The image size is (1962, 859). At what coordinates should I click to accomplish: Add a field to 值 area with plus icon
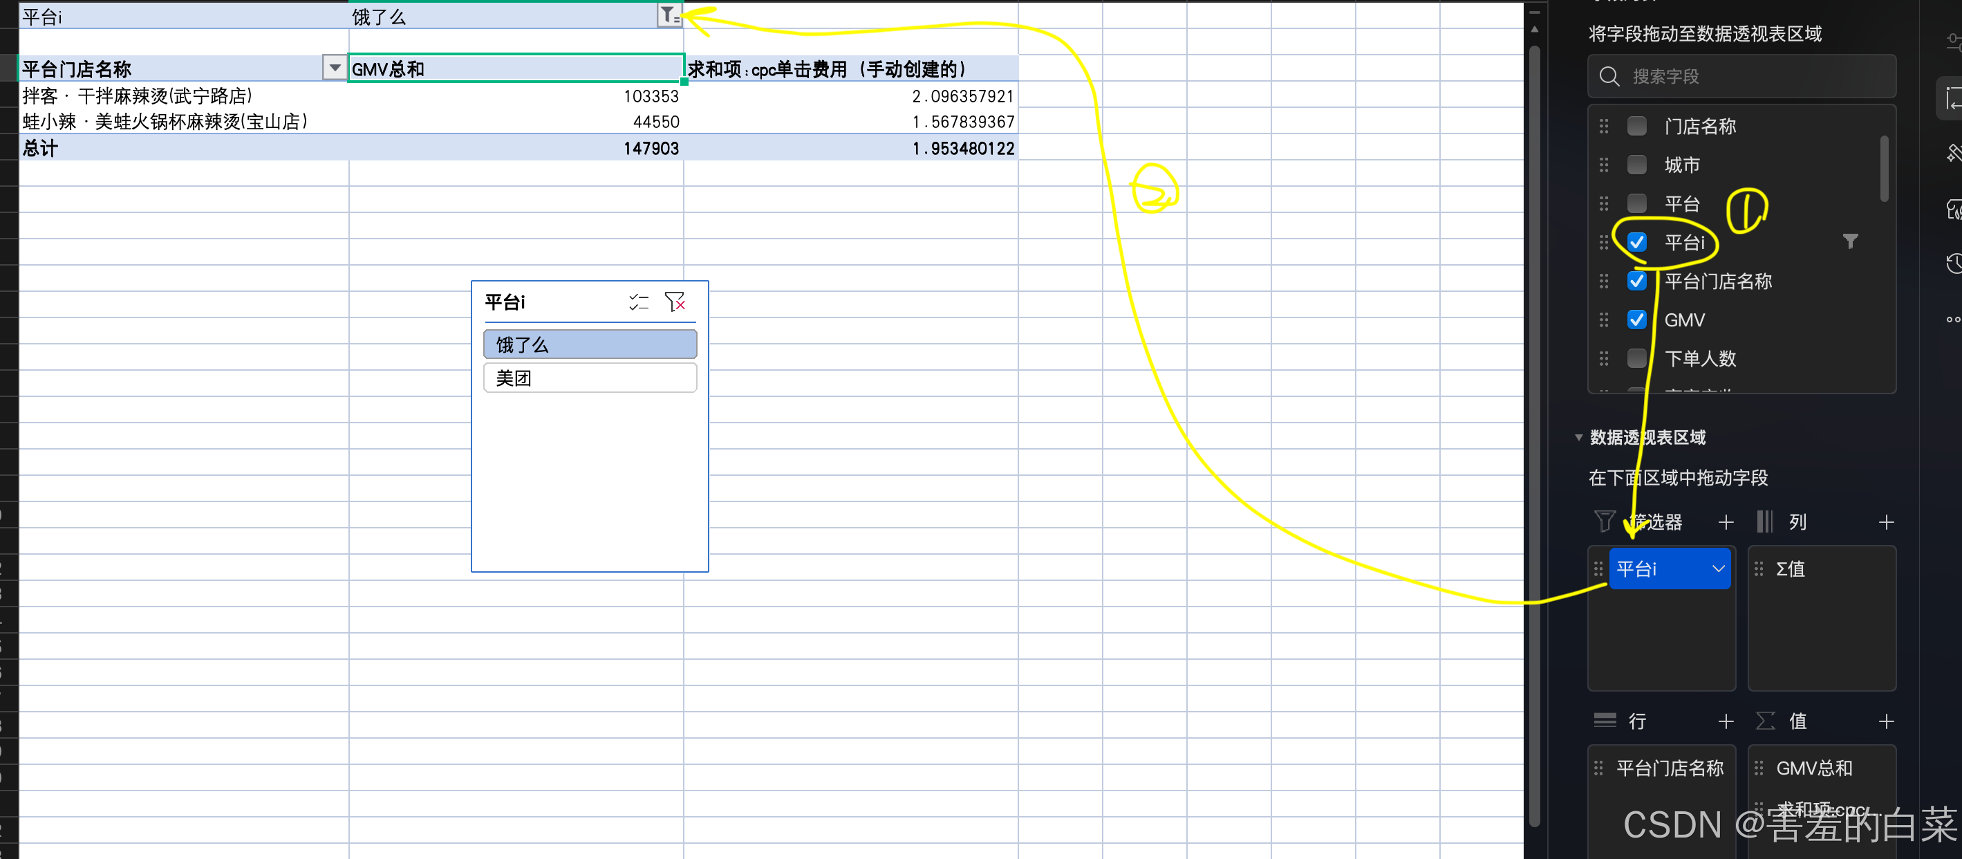point(1886,721)
